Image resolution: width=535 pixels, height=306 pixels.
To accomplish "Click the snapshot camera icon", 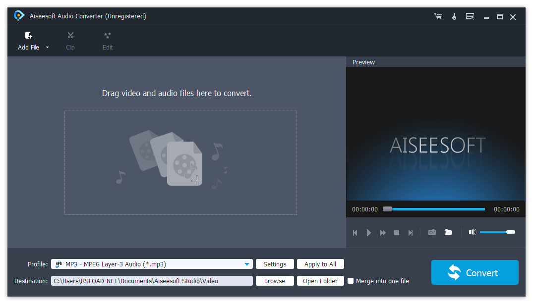I will tap(432, 232).
